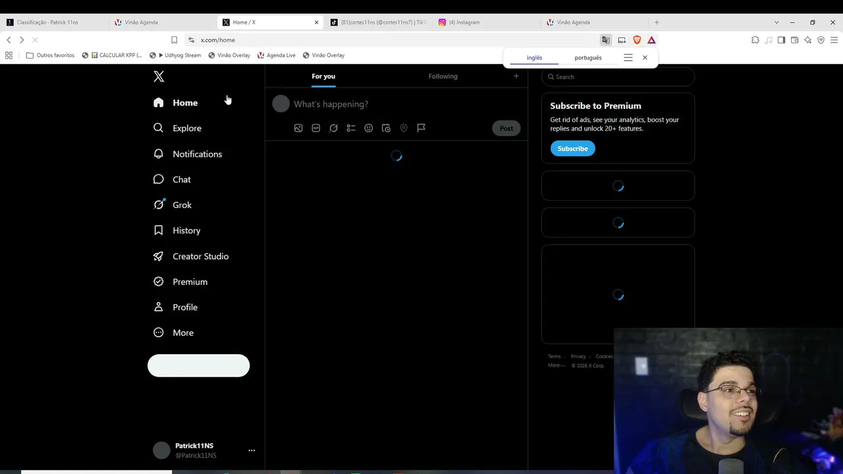Insert a GIF in the composer
Image resolution: width=843 pixels, height=474 pixels.
[x=316, y=128]
